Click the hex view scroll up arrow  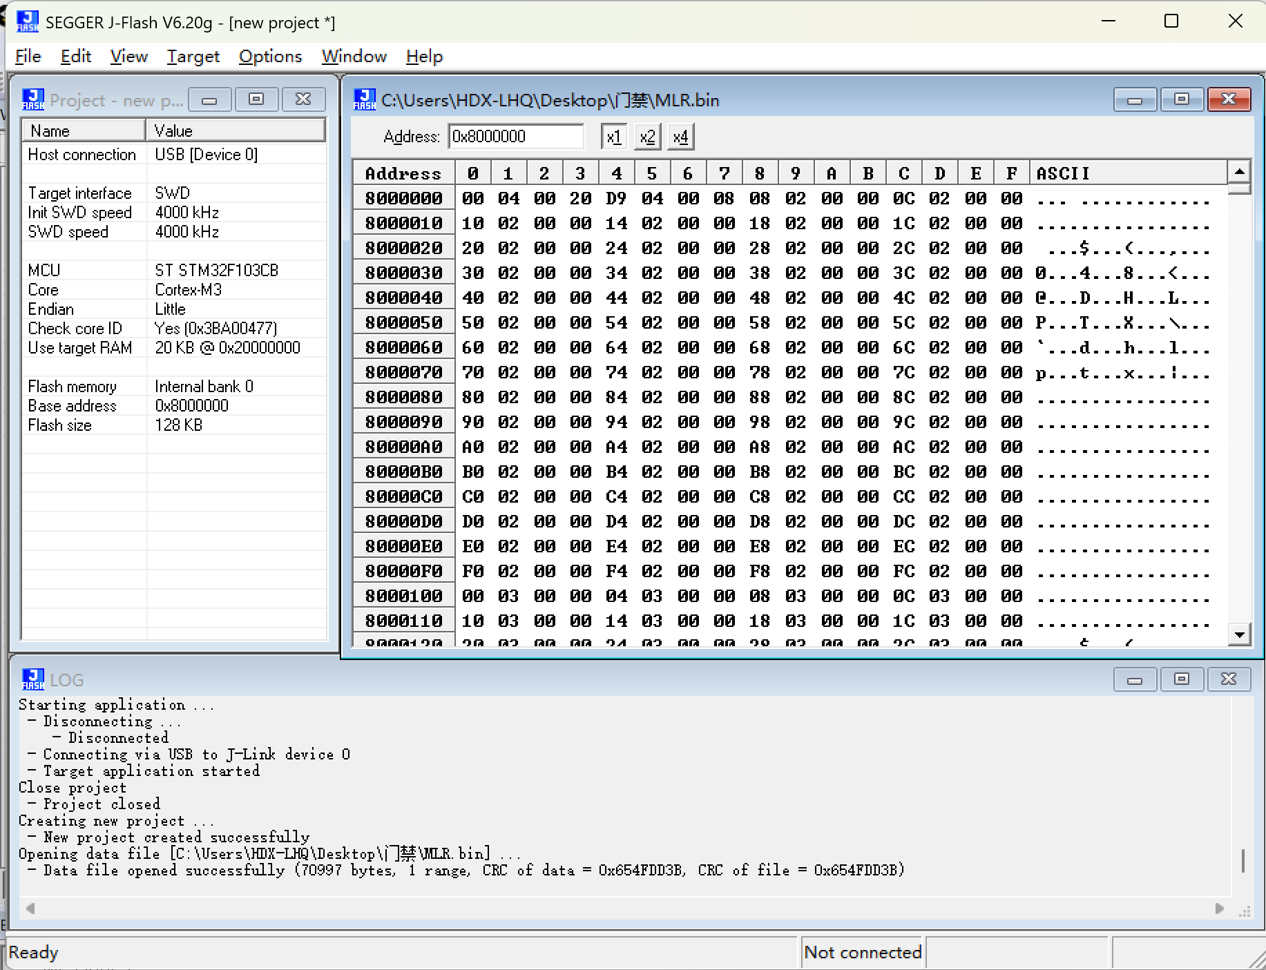pos(1239,171)
